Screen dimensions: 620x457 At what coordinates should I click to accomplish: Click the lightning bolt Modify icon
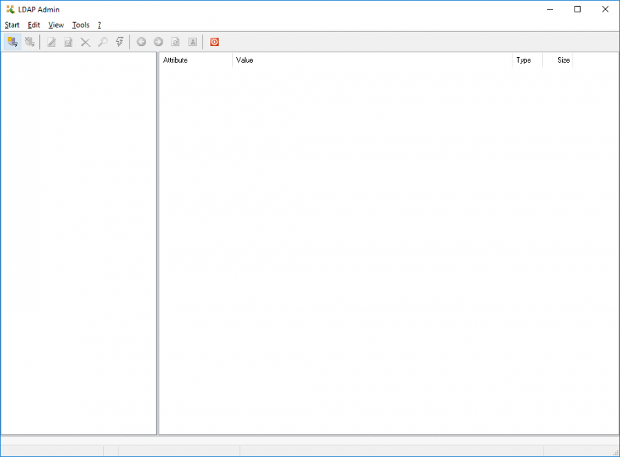point(120,42)
